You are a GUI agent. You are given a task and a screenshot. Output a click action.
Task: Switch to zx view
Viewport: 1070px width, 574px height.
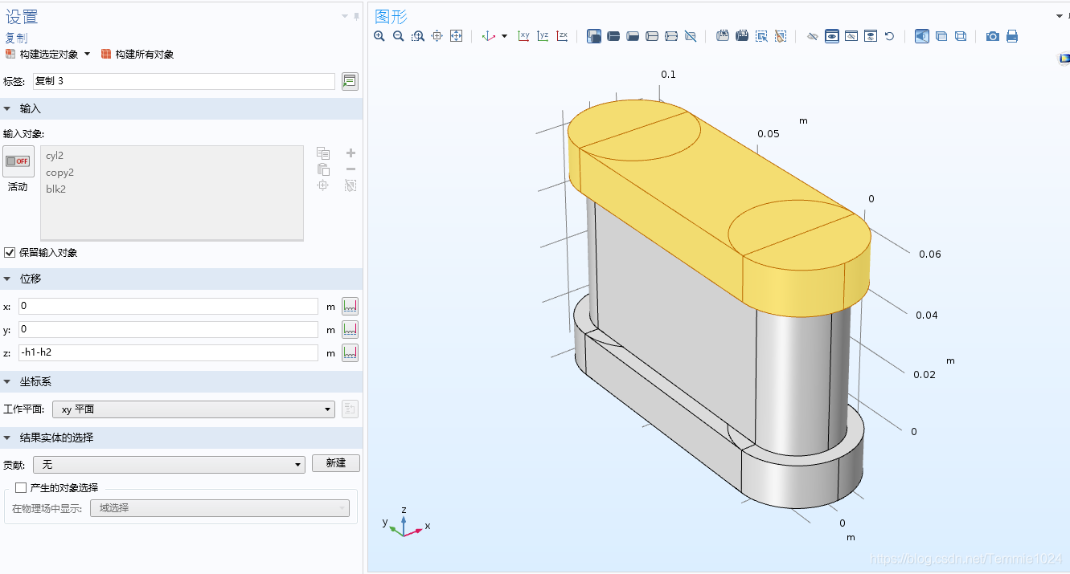563,36
